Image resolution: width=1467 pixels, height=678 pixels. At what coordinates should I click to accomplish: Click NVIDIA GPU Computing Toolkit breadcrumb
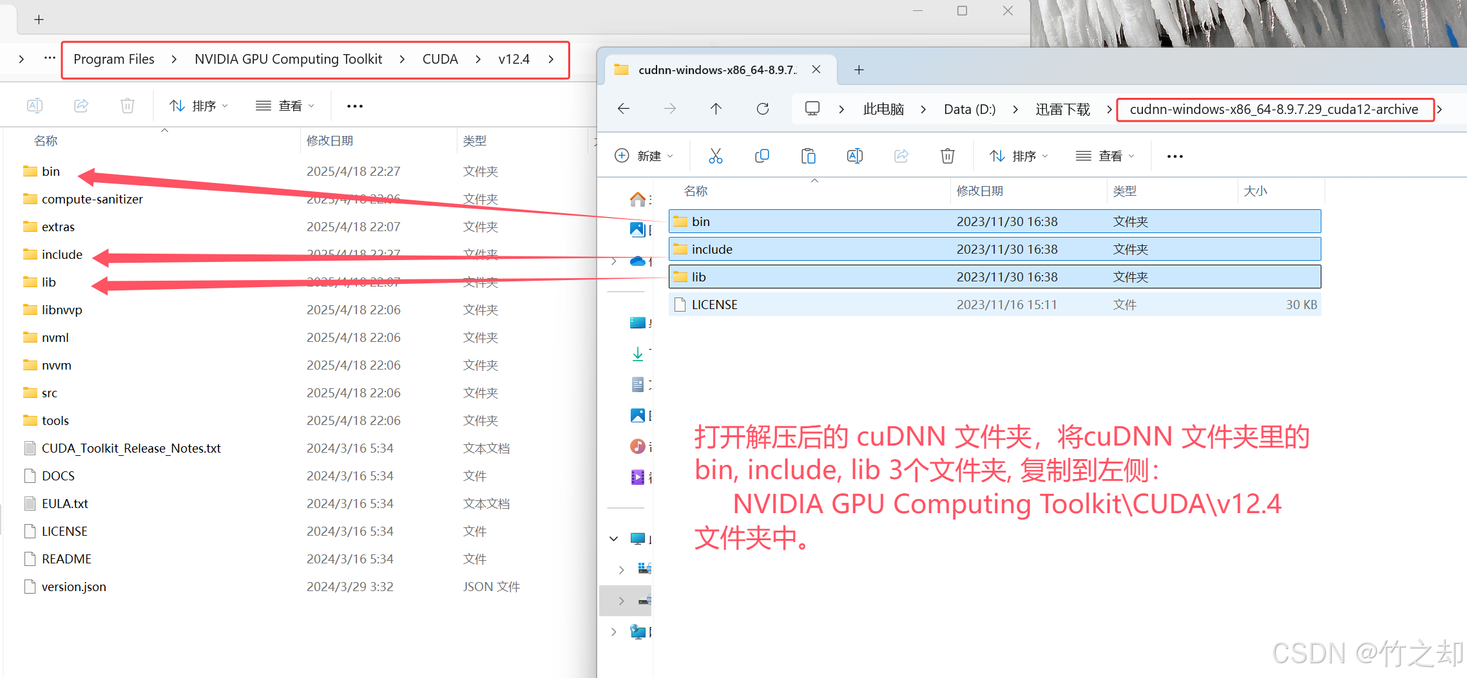pyautogui.click(x=288, y=59)
